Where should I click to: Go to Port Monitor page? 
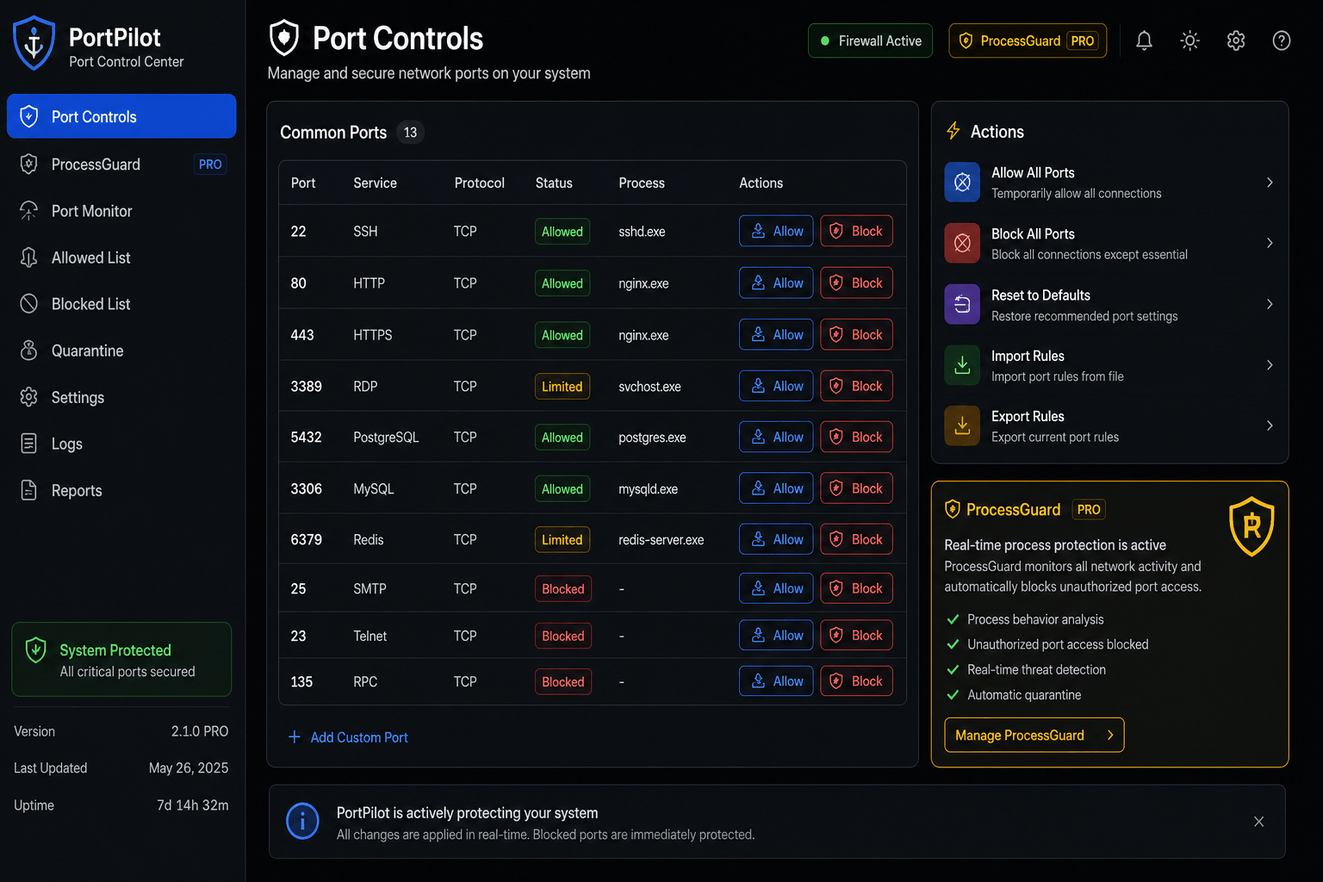pyautogui.click(x=121, y=211)
